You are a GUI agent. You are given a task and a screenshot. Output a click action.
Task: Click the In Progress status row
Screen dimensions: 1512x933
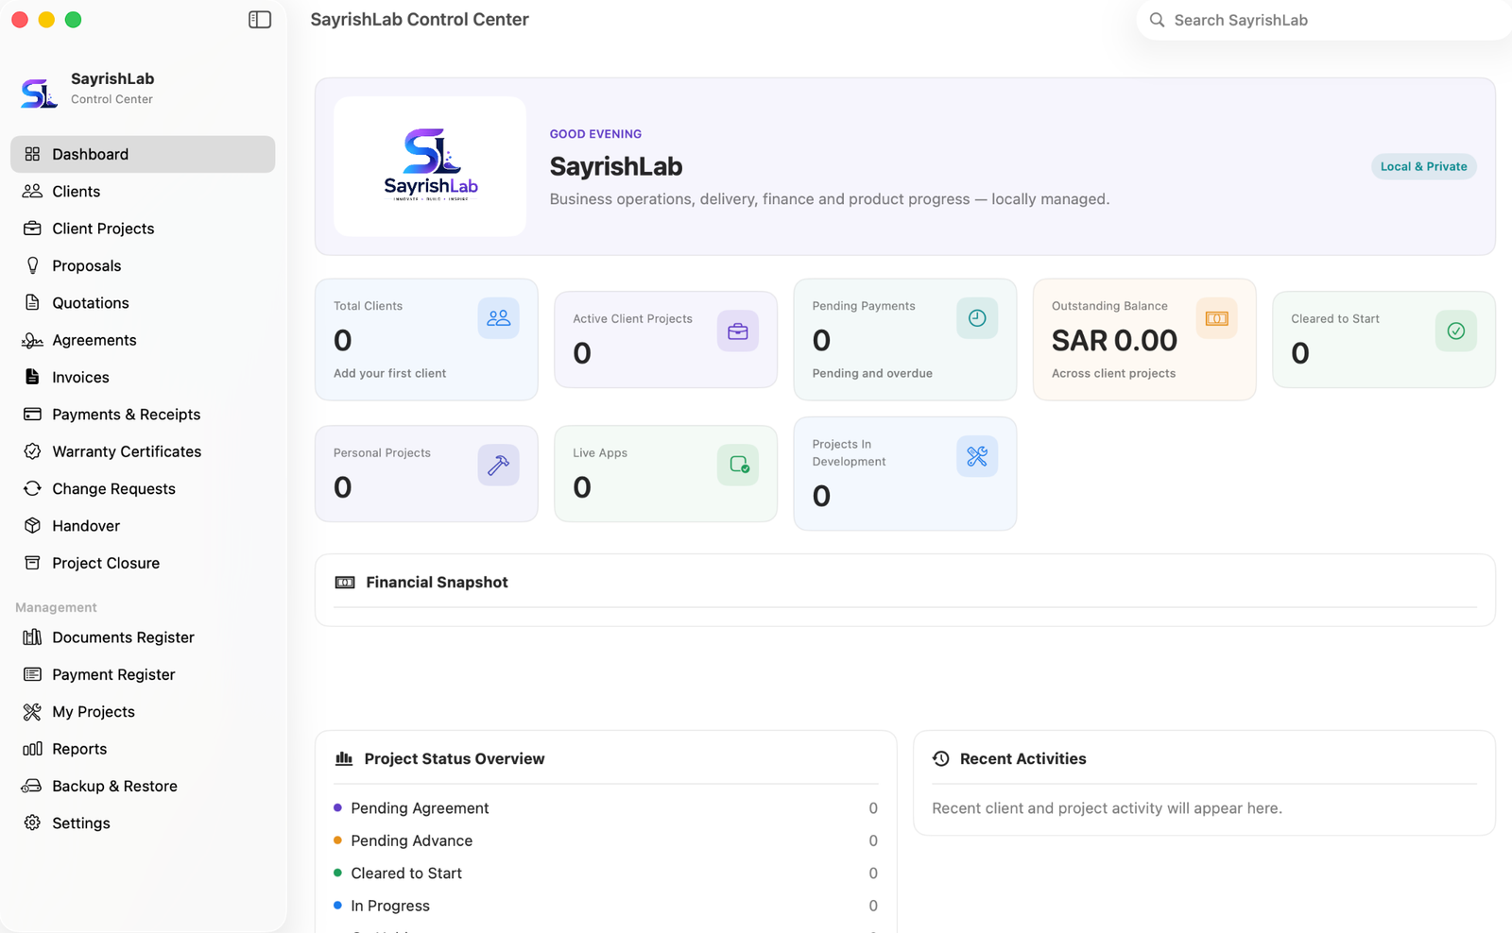point(606,906)
